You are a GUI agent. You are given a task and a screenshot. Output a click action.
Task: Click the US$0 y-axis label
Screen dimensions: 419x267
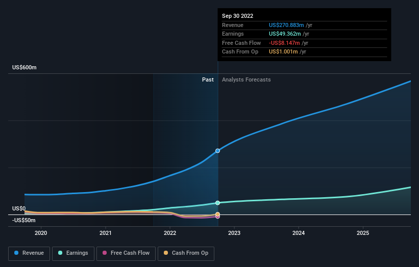19,208
